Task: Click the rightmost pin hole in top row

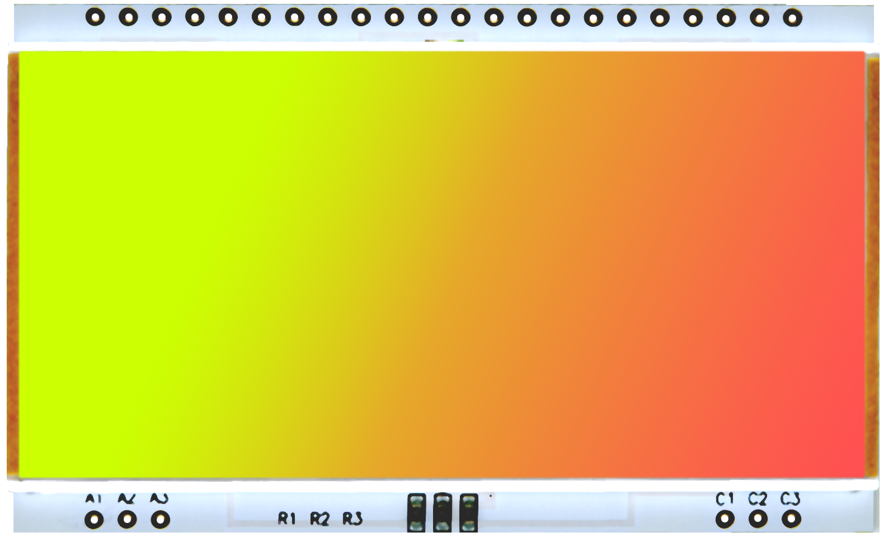Action: [x=792, y=17]
